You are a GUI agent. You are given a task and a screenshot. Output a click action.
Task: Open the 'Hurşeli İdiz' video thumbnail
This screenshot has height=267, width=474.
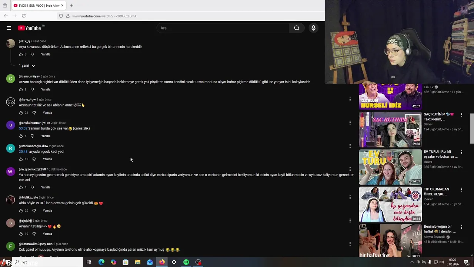tap(390, 96)
